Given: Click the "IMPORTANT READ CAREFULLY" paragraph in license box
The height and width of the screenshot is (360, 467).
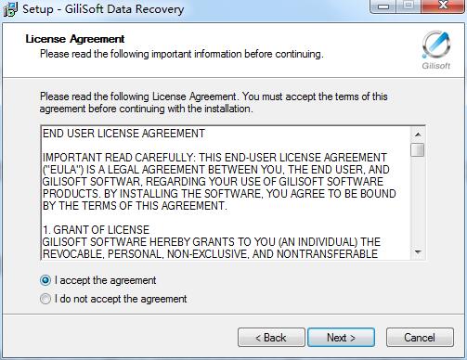Looking at the screenshot, I should pyautogui.click(x=219, y=182).
